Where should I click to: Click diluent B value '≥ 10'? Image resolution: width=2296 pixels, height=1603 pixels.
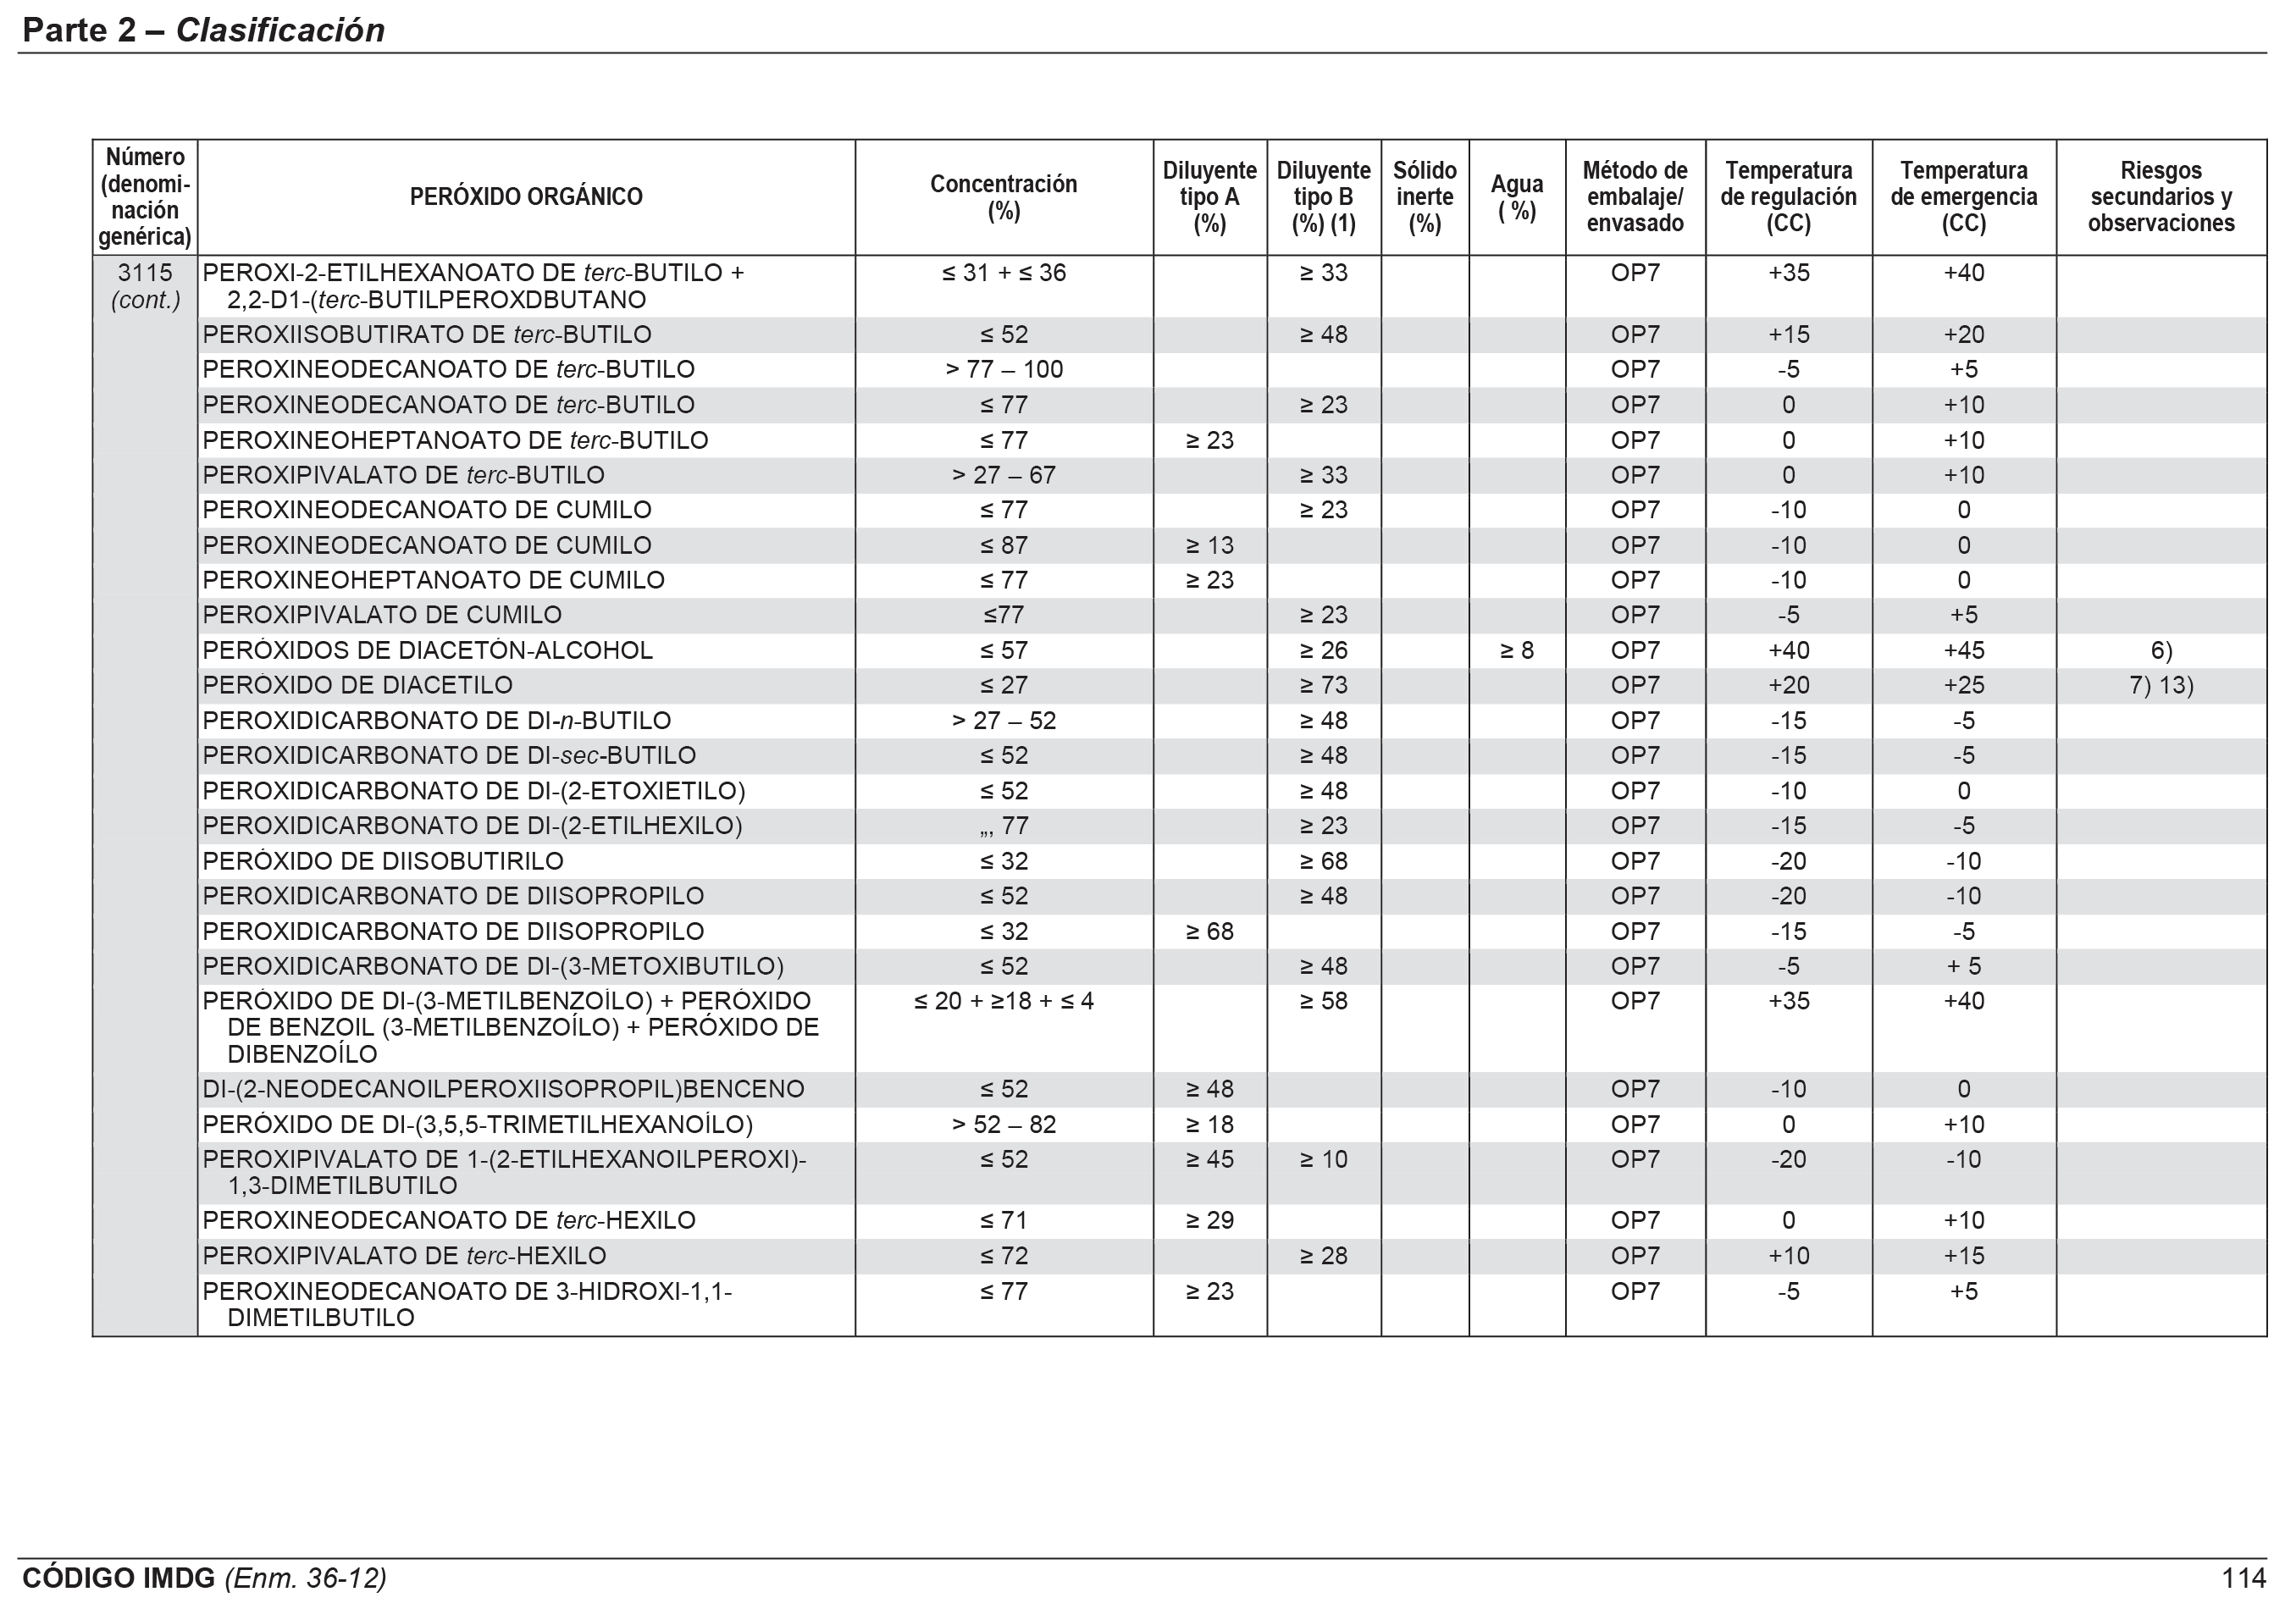click(x=1324, y=1159)
